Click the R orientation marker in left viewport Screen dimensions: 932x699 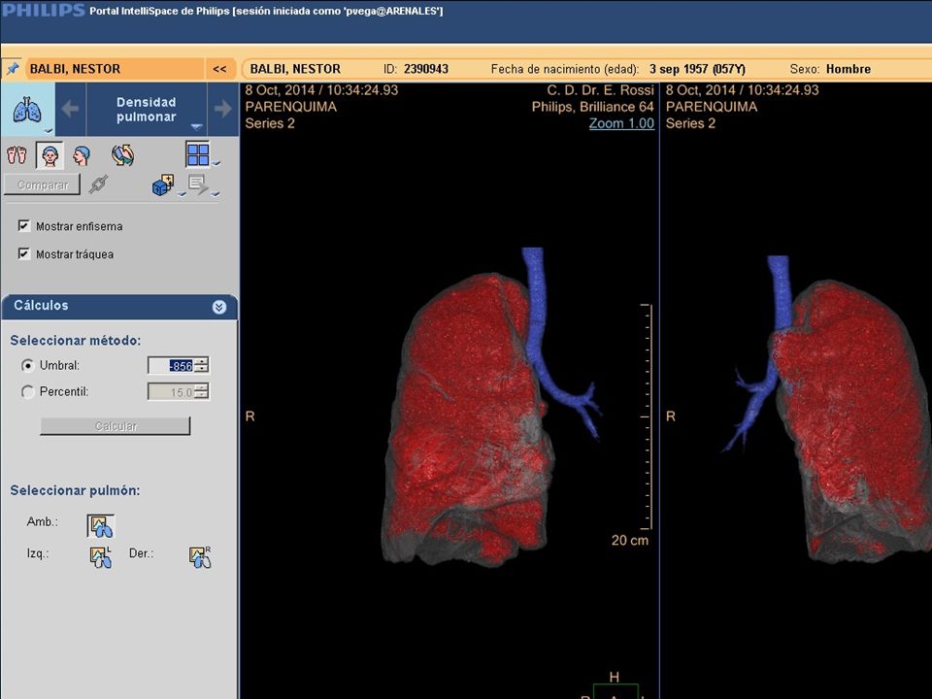250,416
